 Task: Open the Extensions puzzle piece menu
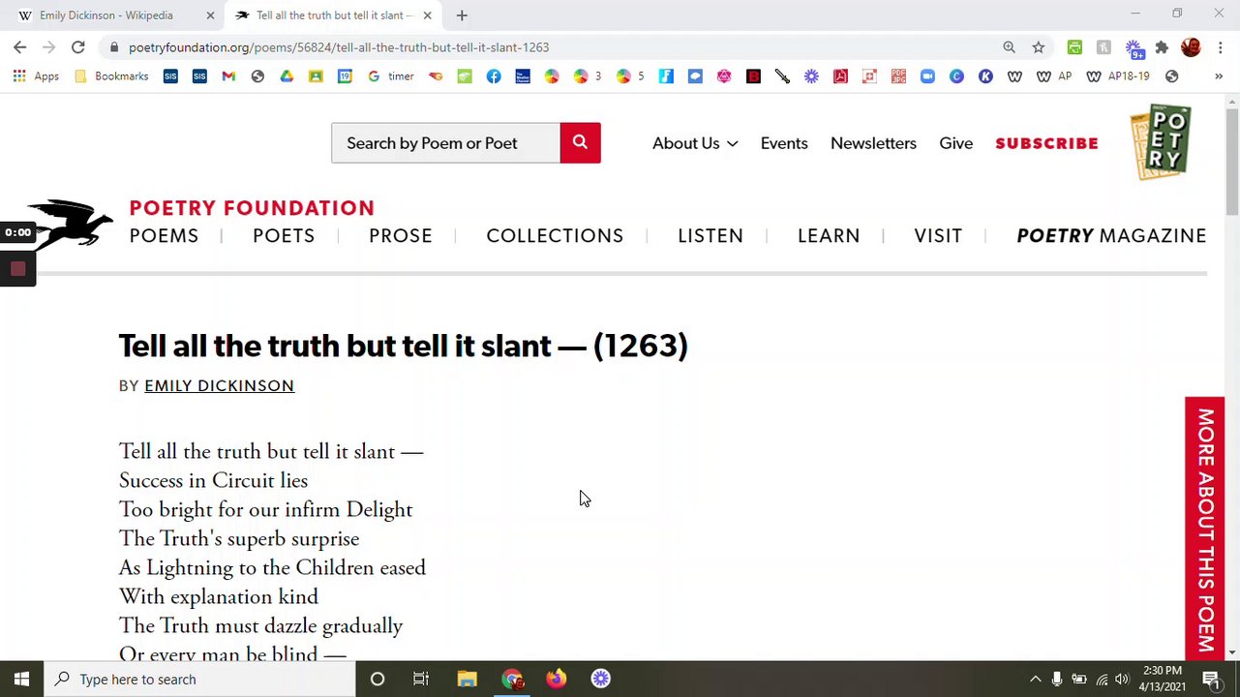coord(1162,46)
